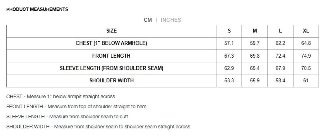Click the front length value 69.8

pos(255,56)
